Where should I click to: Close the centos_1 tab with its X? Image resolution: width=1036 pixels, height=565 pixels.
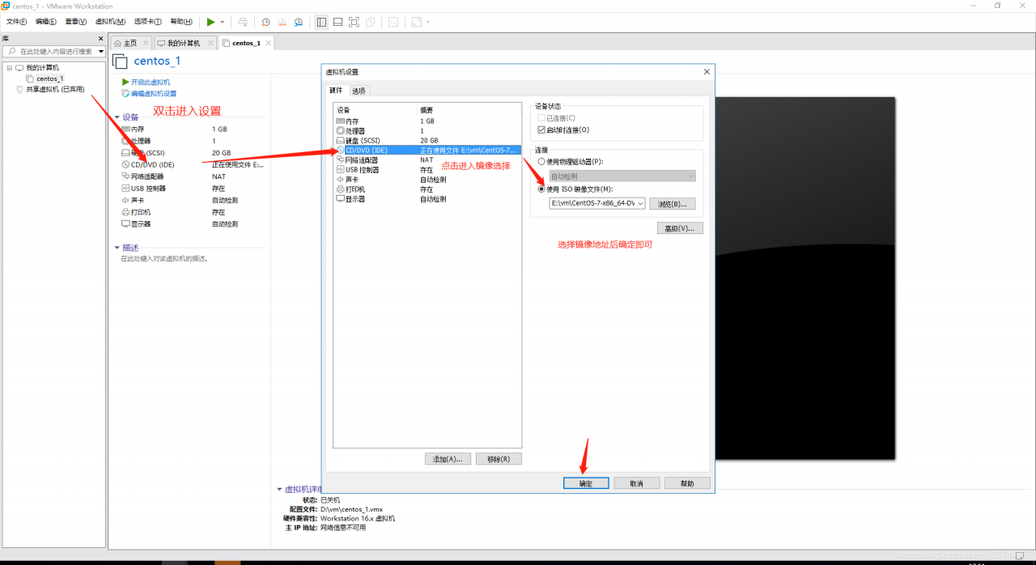[x=268, y=43]
